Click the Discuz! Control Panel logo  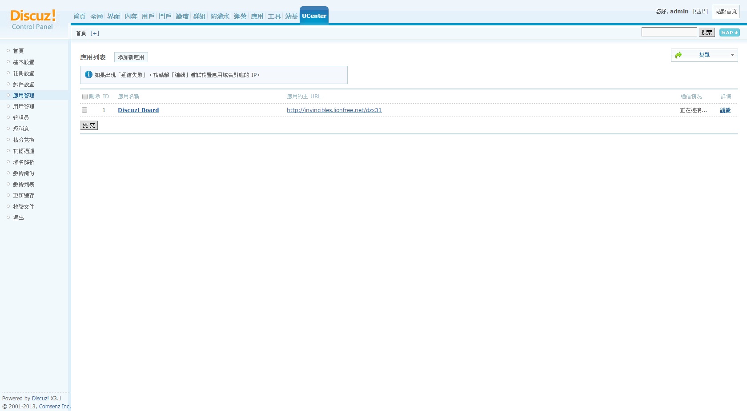click(33, 20)
